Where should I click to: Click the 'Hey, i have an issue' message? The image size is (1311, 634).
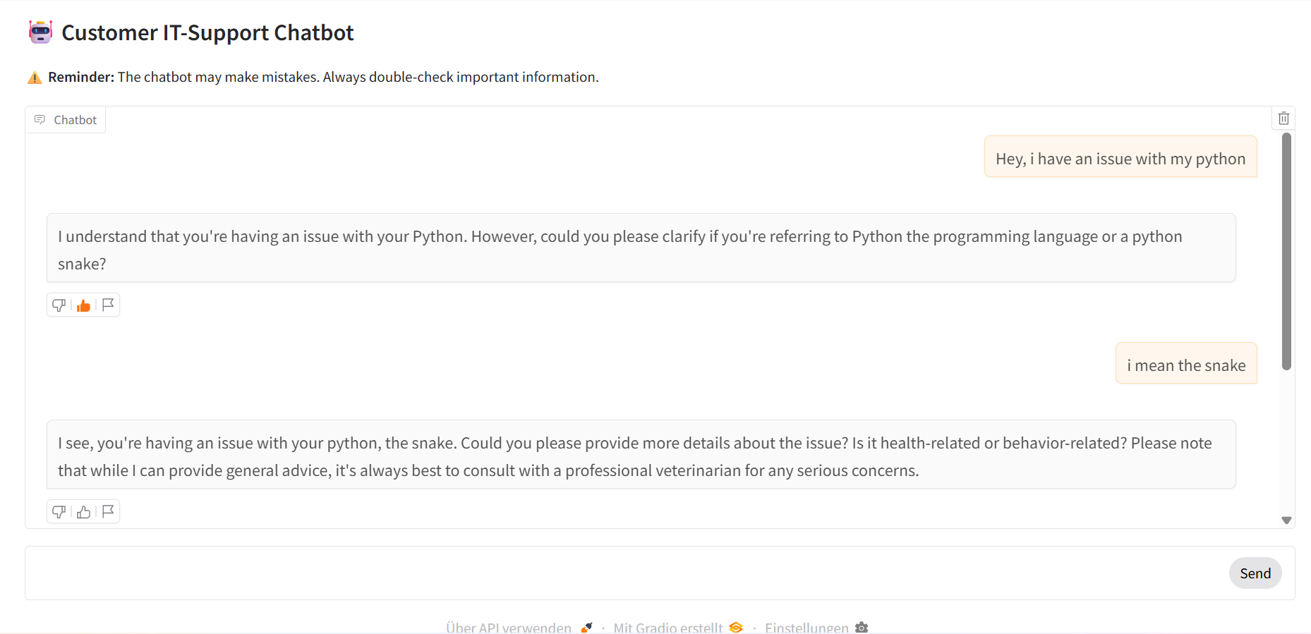point(1120,159)
